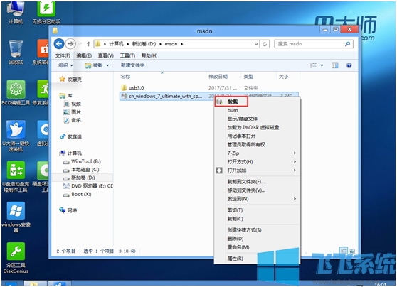Open recent locations dropdown arrow
397x287 pixels.
click(x=80, y=44)
